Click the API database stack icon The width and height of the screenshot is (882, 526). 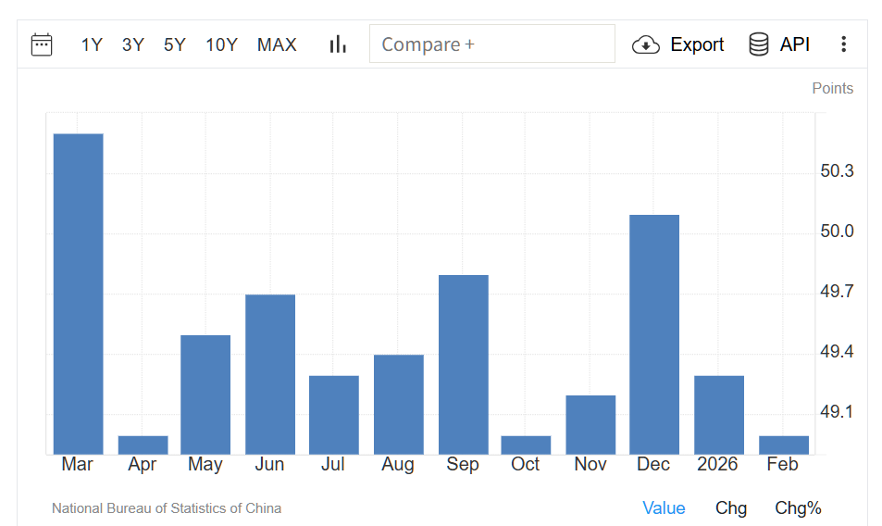click(759, 44)
